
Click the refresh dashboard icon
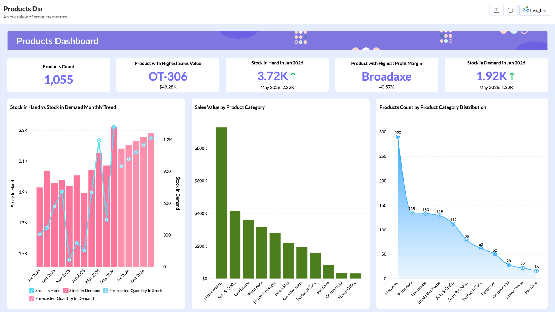point(510,10)
